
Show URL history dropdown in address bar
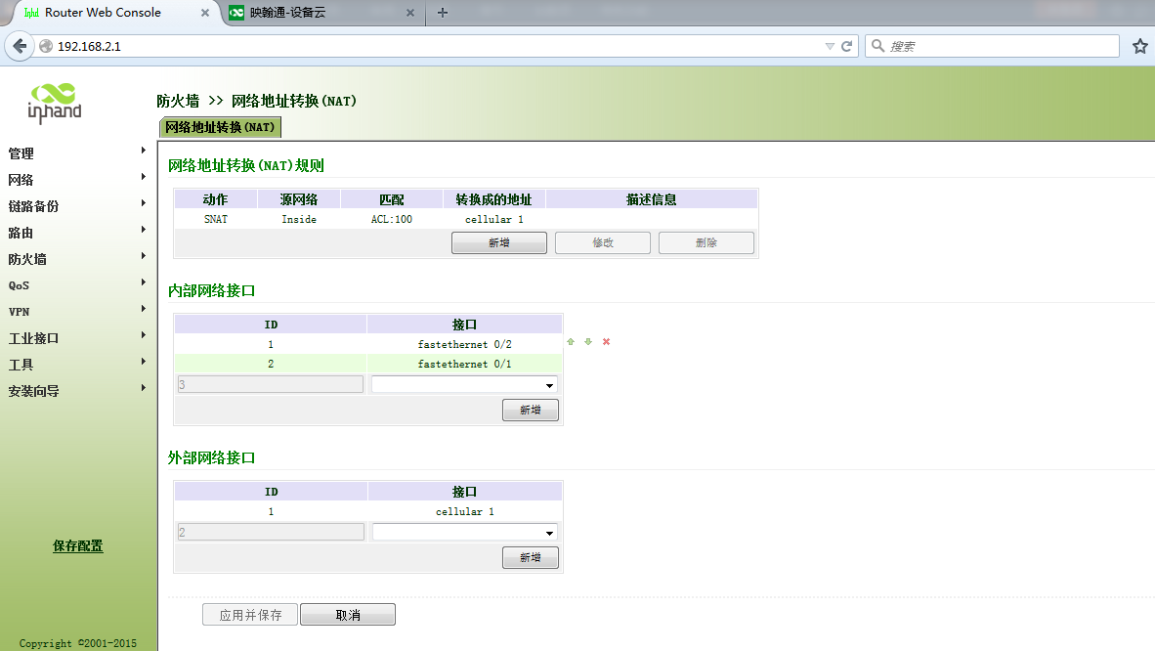pos(830,46)
